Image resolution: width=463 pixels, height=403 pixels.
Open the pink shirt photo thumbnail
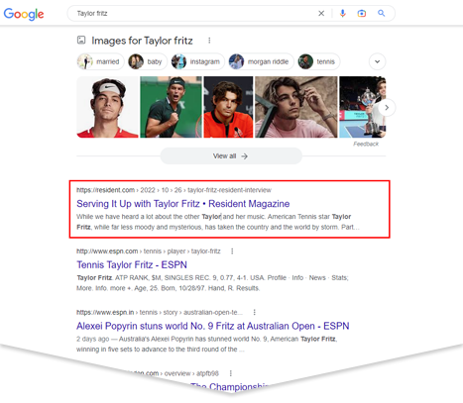coord(296,107)
